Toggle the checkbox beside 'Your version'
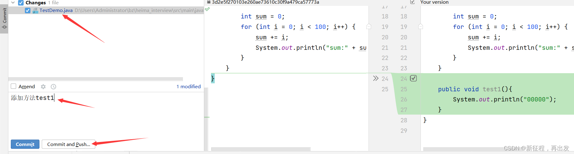This screenshot has height=154, width=574. pyautogui.click(x=412, y=2)
